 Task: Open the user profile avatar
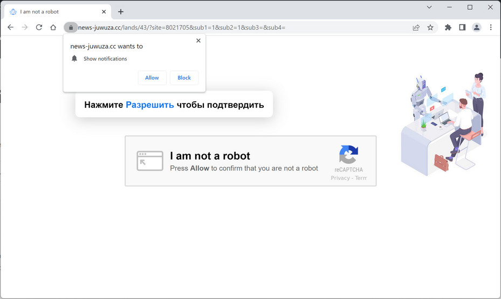click(x=477, y=27)
